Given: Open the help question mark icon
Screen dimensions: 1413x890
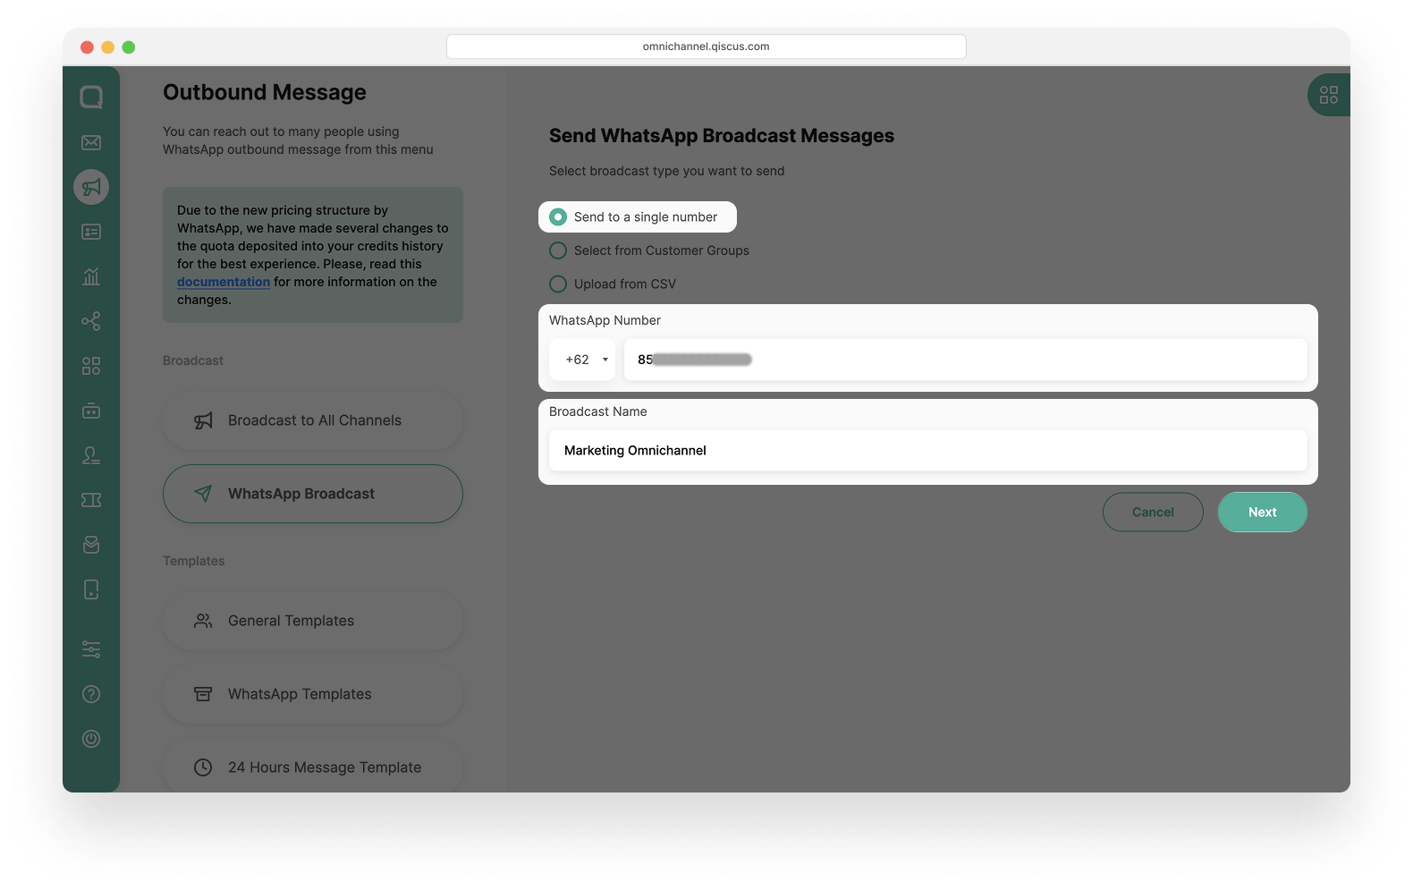Looking at the screenshot, I should pos(91,694).
